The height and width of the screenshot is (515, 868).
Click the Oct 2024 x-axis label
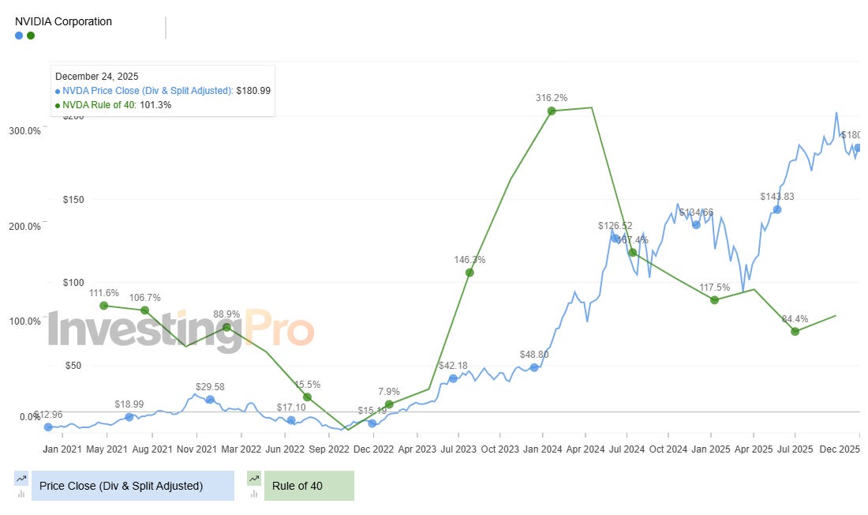pyautogui.click(x=668, y=449)
